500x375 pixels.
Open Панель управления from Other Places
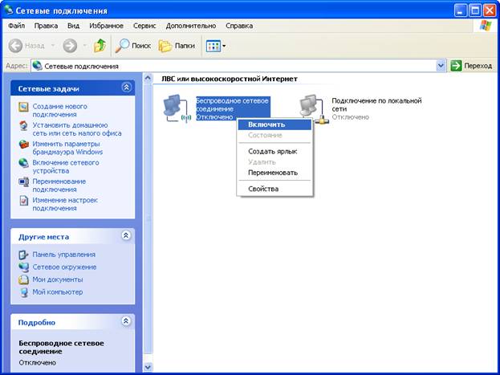pyautogui.click(x=63, y=255)
